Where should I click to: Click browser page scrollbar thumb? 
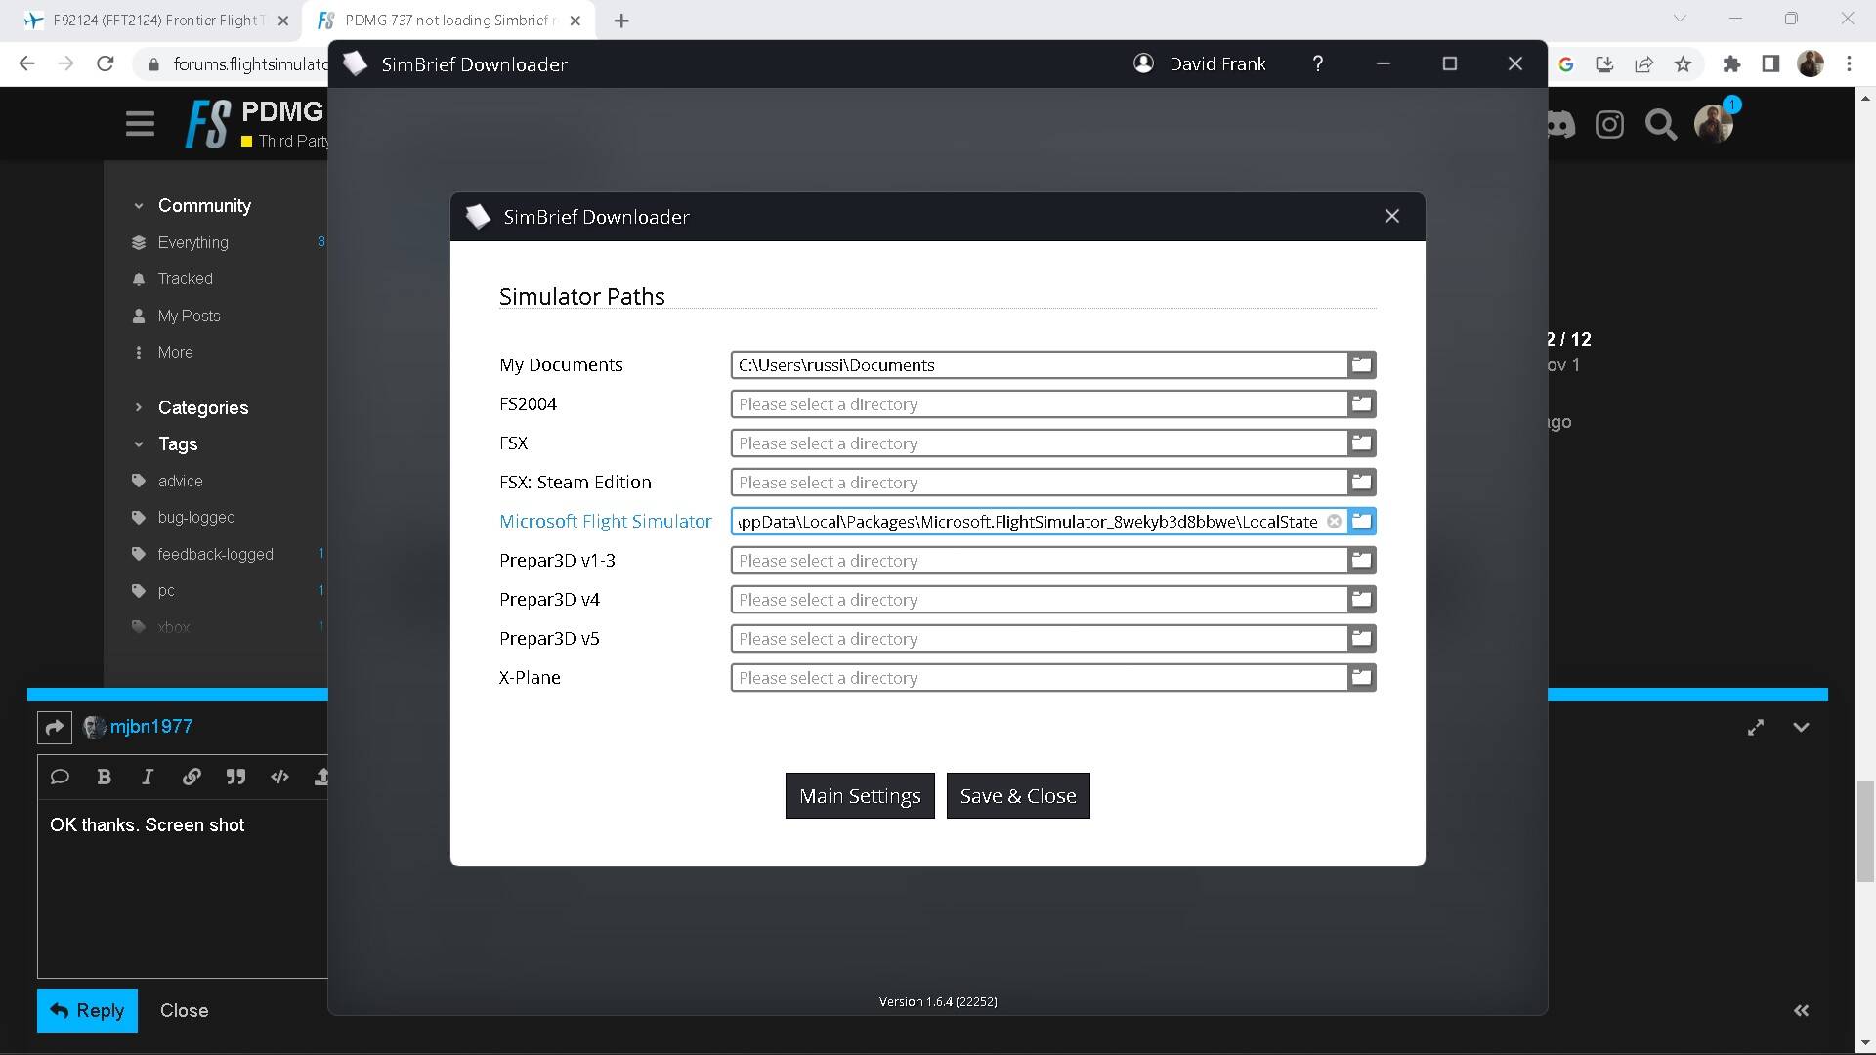1865,831
